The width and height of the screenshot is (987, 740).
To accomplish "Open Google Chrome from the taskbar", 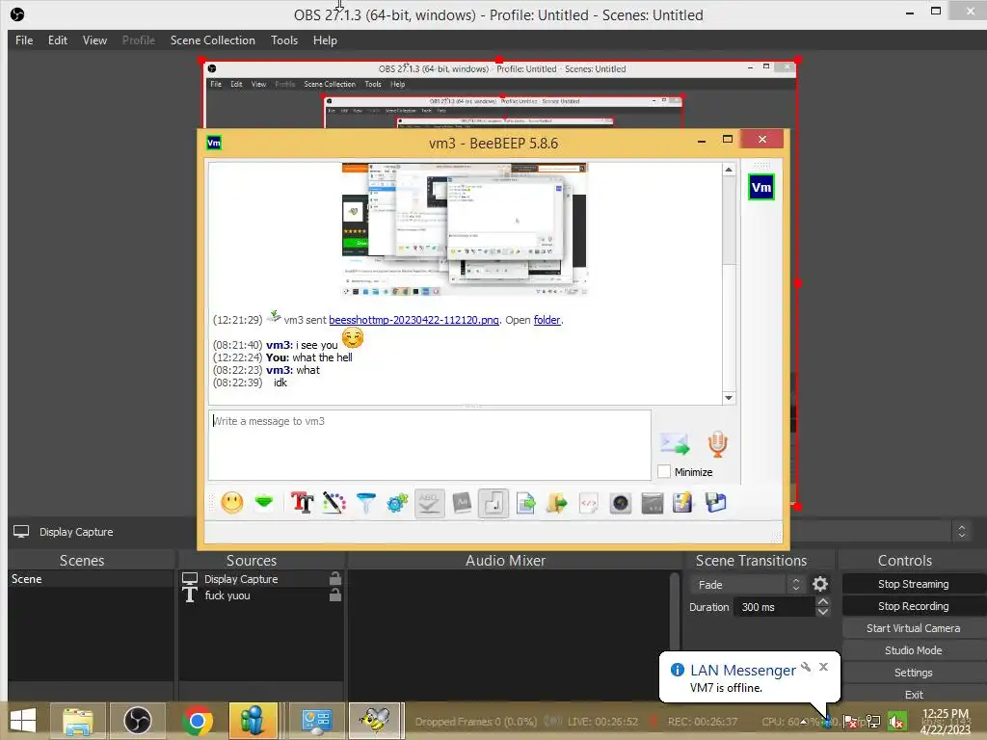I will coord(197,721).
